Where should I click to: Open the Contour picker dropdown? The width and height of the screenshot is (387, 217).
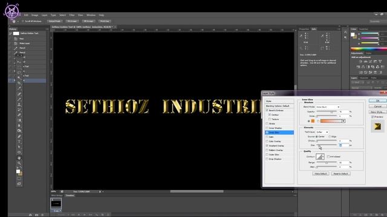[323, 157]
